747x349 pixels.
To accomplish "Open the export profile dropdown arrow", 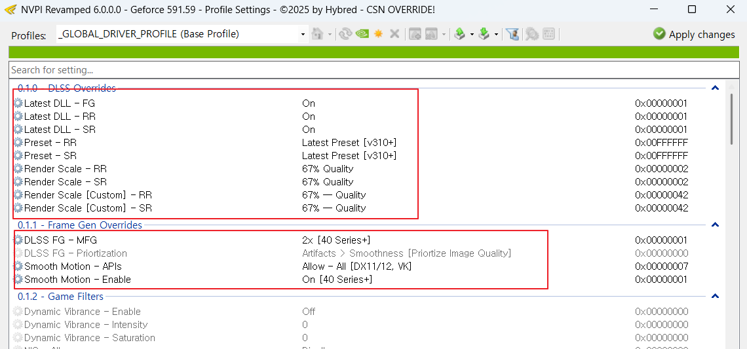I will tap(472, 34).
